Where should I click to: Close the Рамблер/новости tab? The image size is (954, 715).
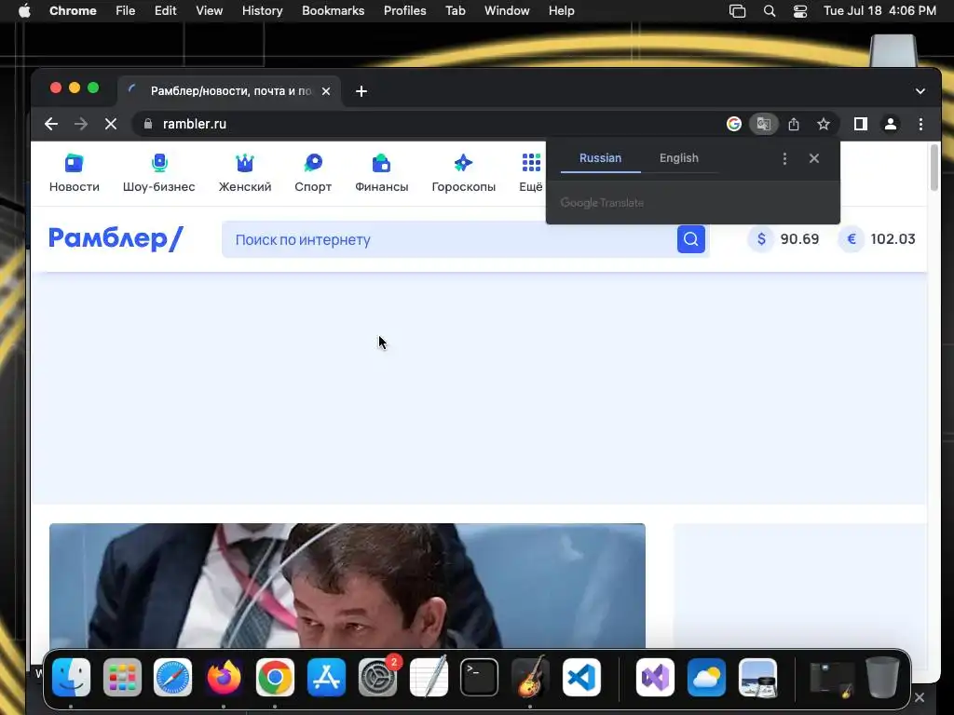[x=326, y=91]
